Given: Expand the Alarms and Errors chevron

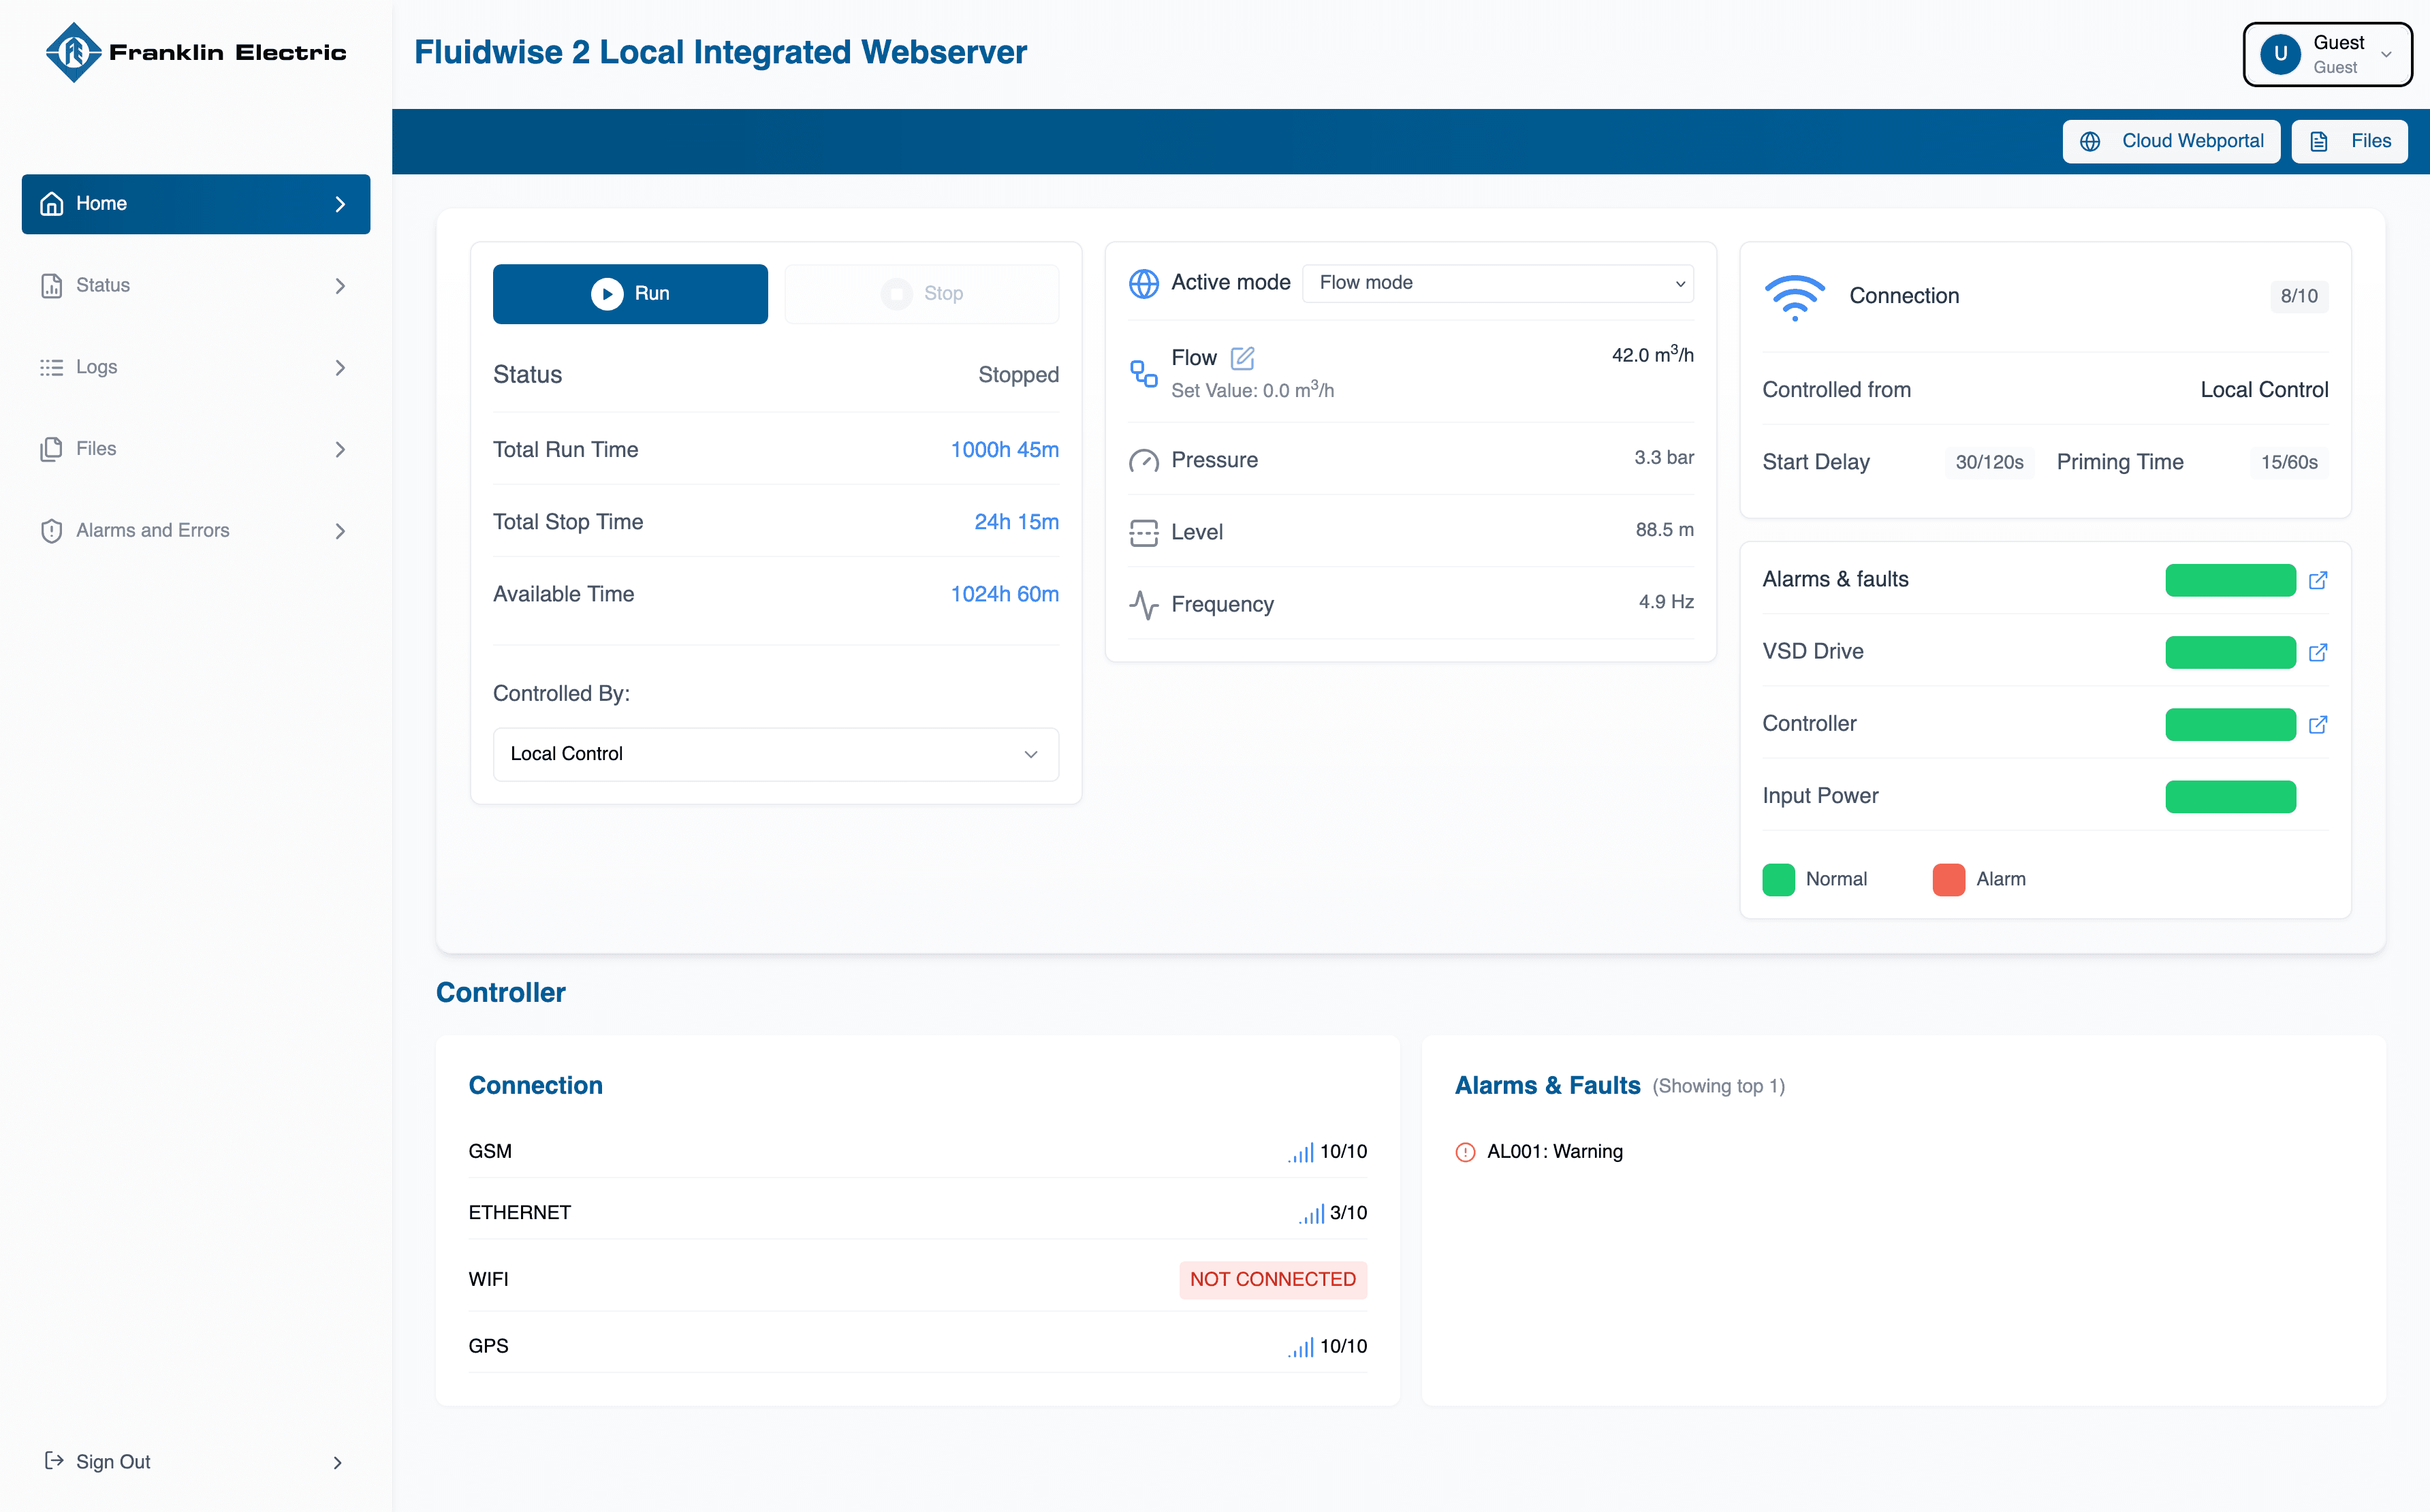Looking at the screenshot, I should [x=340, y=531].
